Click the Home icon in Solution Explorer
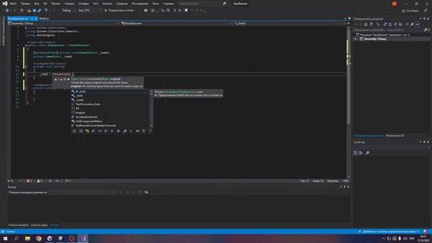Screen dimensions: 432x243 pos(366,24)
